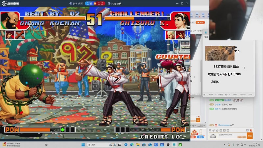Click the microphone icon in system tray

(x=233, y=145)
